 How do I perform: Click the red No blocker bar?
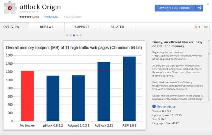27,96
